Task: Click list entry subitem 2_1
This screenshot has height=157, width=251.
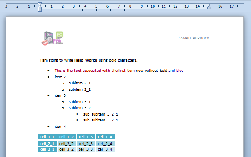Action: pyautogui.click(x=80, y=83)
